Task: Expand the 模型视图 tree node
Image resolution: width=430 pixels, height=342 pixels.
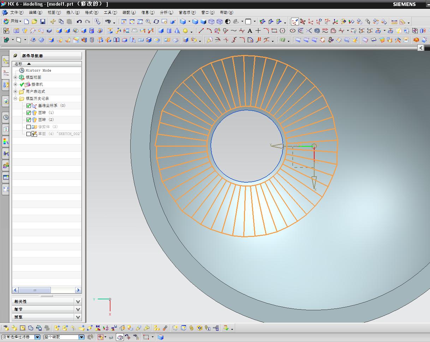Action: click(x=16, y=77)
